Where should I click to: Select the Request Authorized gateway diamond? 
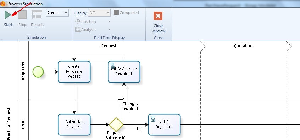tap(116, 124)
